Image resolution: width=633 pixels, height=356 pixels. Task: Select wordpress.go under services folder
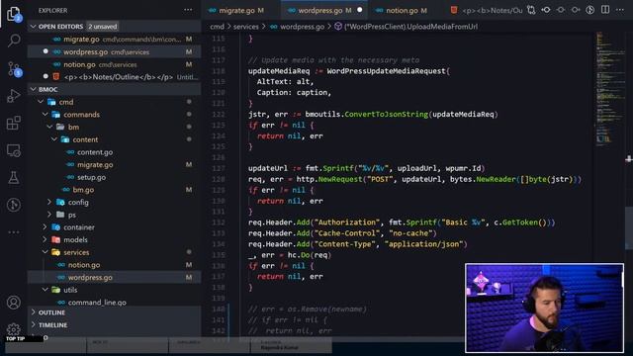[115, 277]
